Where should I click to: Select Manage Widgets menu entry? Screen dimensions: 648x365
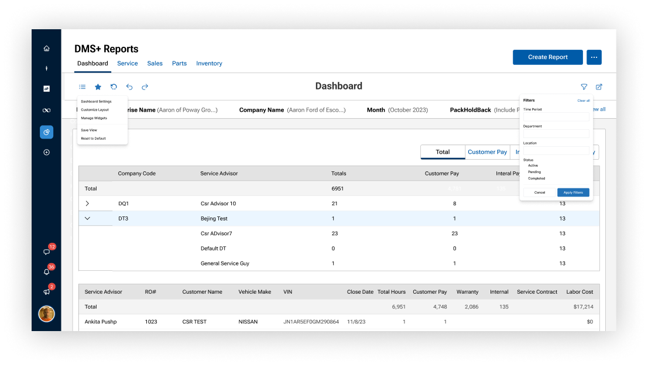pyautogui.click(x=94, y=118)
